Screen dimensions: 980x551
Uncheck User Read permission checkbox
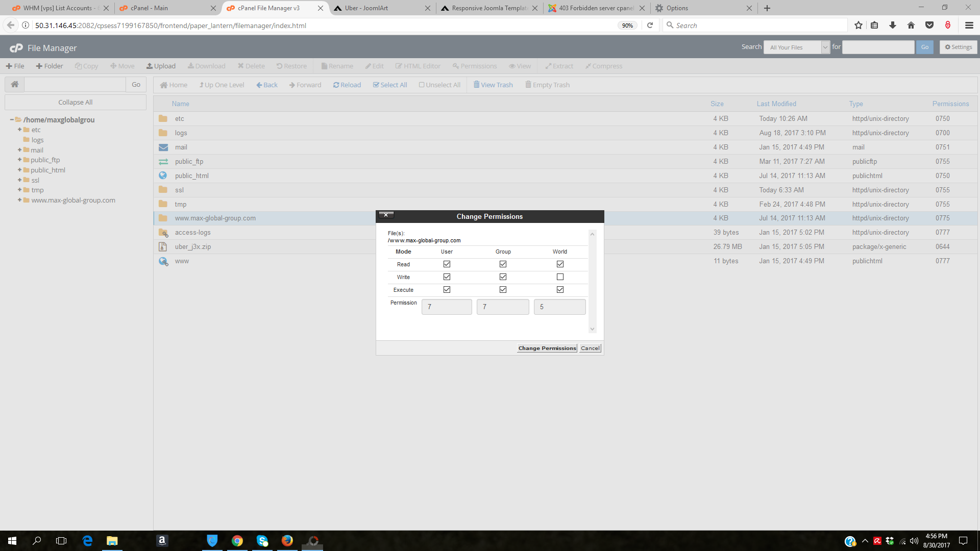coord(447,264)
